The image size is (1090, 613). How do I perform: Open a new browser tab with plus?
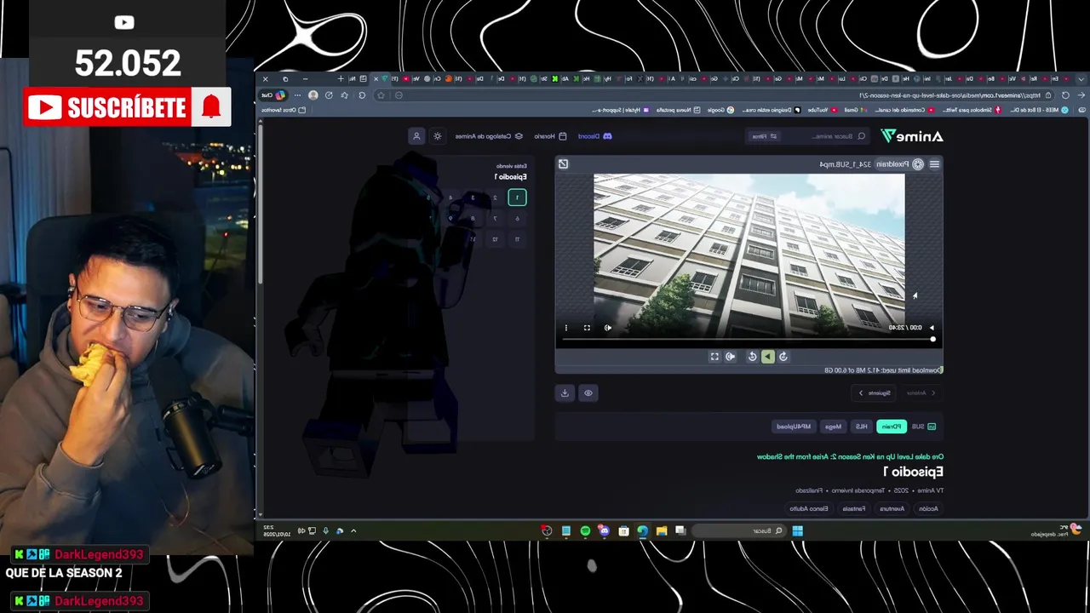click(341, 79)
